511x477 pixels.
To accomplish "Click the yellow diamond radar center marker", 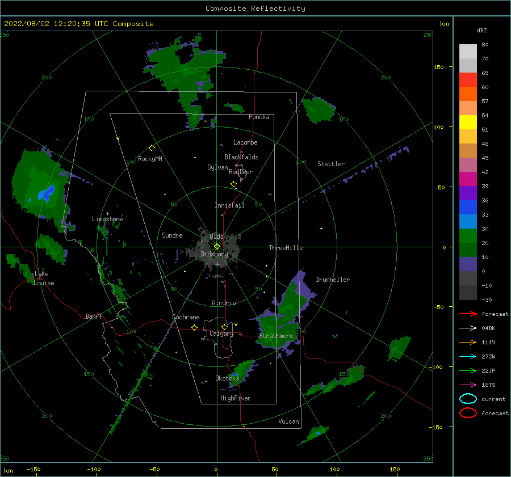I will pos(217,247).
